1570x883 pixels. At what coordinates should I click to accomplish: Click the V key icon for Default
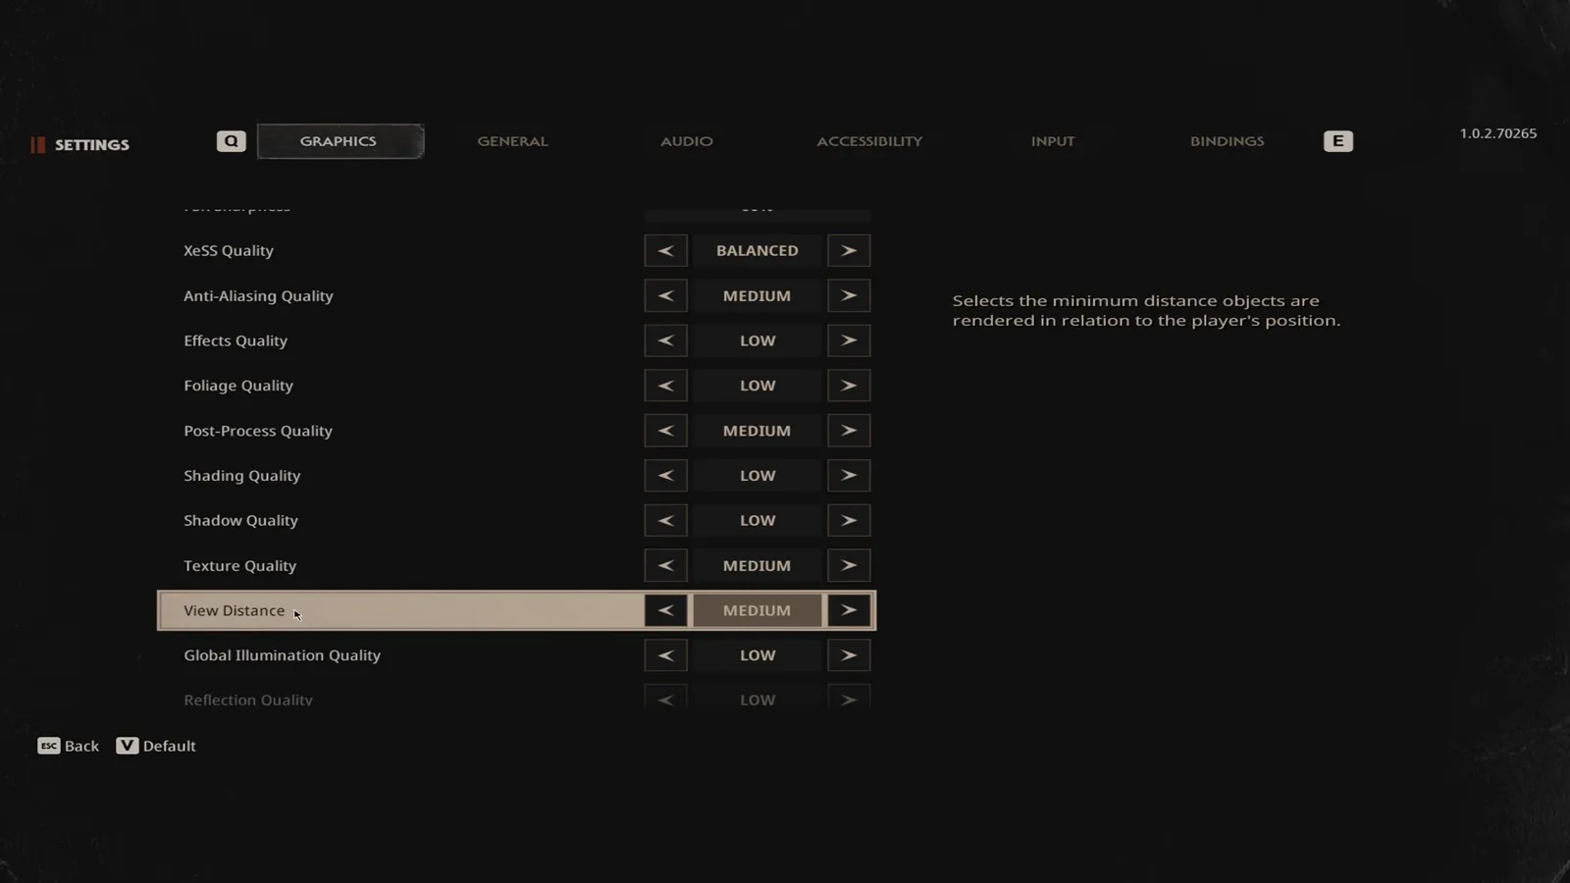[x=128, y=746]
